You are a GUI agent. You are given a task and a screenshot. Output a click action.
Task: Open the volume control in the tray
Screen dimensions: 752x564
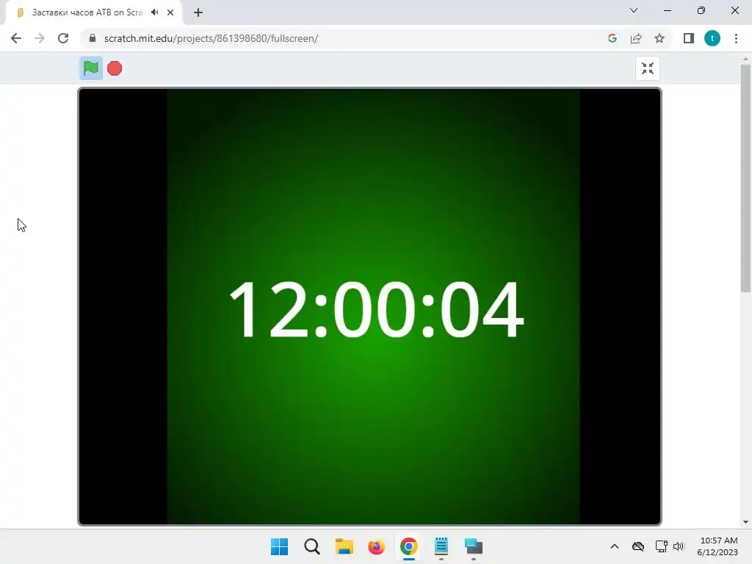pyautogui.click(x=678, y=546)
